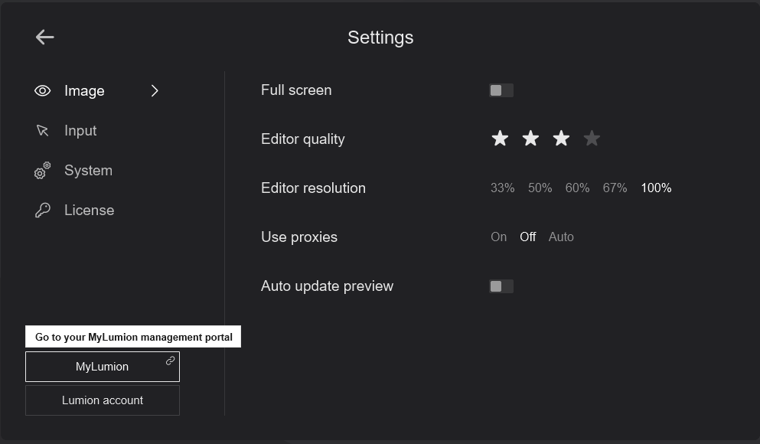This screenshot has width=760, height=444.
Task: Select Auto for Use proxies
Action: point(561,237)
